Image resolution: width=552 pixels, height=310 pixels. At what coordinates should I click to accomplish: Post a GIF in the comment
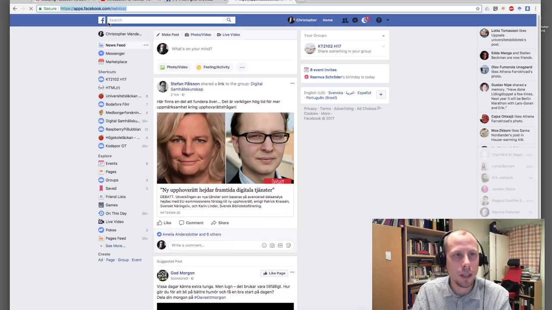pyautogui.click(x=280, y=245)
